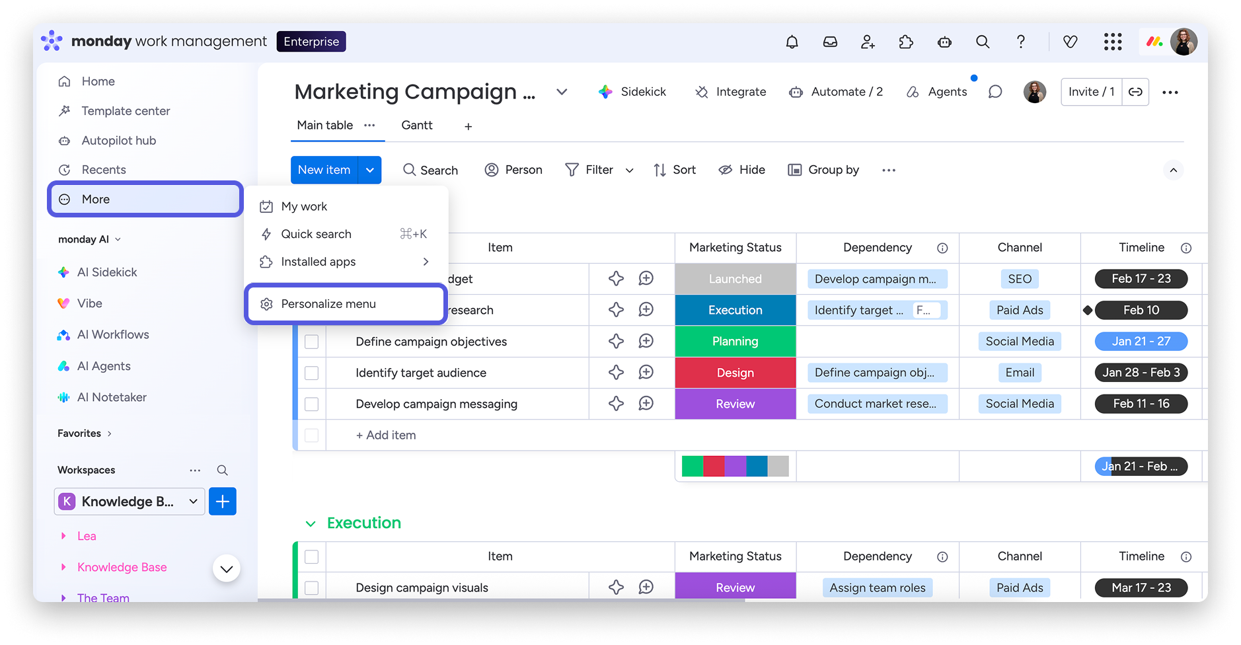The image size is (1241, 645).
Task: Click the status summary color bar
Action: 735,467
